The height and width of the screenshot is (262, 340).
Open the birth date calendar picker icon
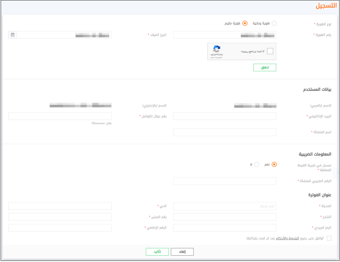click(x=13, y=35)
